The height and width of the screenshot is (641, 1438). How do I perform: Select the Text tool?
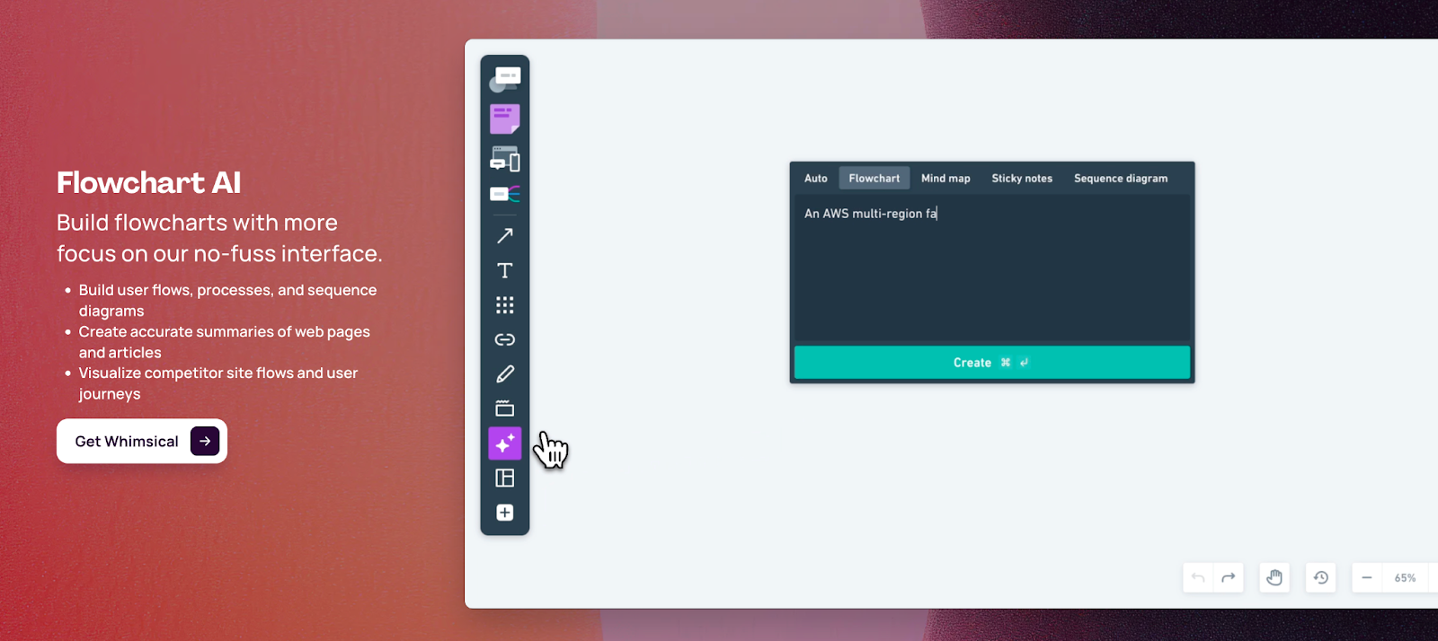(504, 270)
